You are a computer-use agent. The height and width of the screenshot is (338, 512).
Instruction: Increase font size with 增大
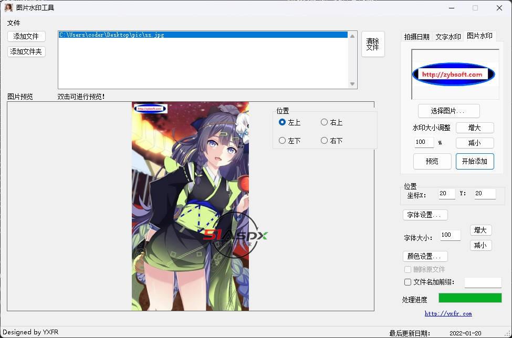(480, 230)
